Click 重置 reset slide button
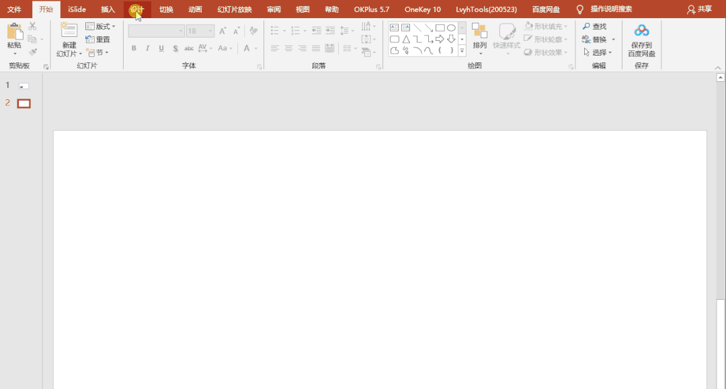This screenshot has height=389, width=726. coord(97,40)
